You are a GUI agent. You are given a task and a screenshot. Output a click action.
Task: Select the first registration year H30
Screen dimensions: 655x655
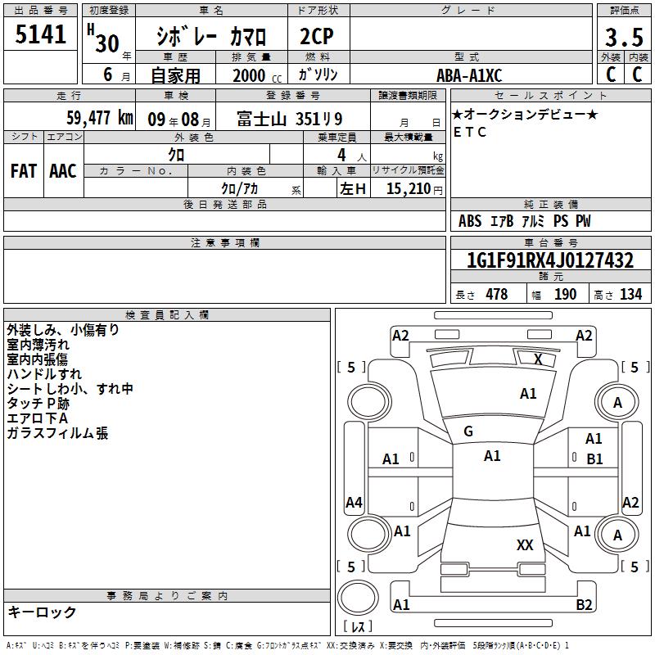[x=104, y=38]
